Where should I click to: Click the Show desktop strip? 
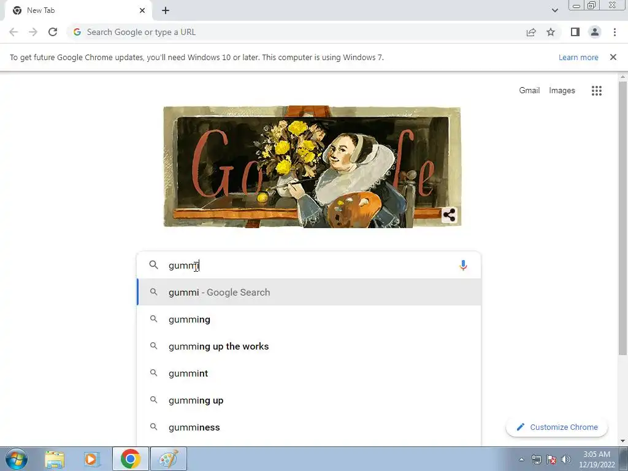pyautogui.click(x=624, y=459)
